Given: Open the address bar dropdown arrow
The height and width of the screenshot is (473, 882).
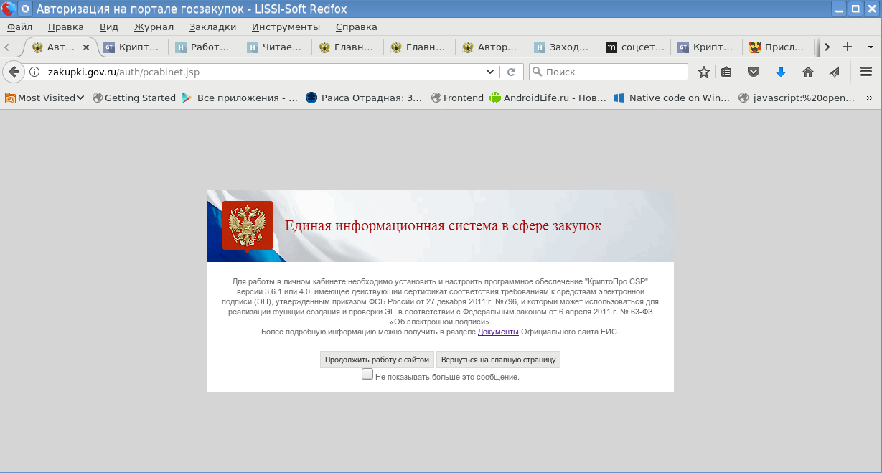Looking at the screenshot, I should 490,72.
